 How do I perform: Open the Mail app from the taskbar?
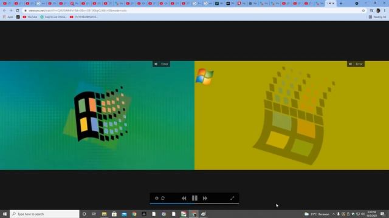tap(124, 214)
